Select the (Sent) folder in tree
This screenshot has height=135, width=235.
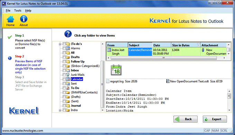click(x=75, y=101)
